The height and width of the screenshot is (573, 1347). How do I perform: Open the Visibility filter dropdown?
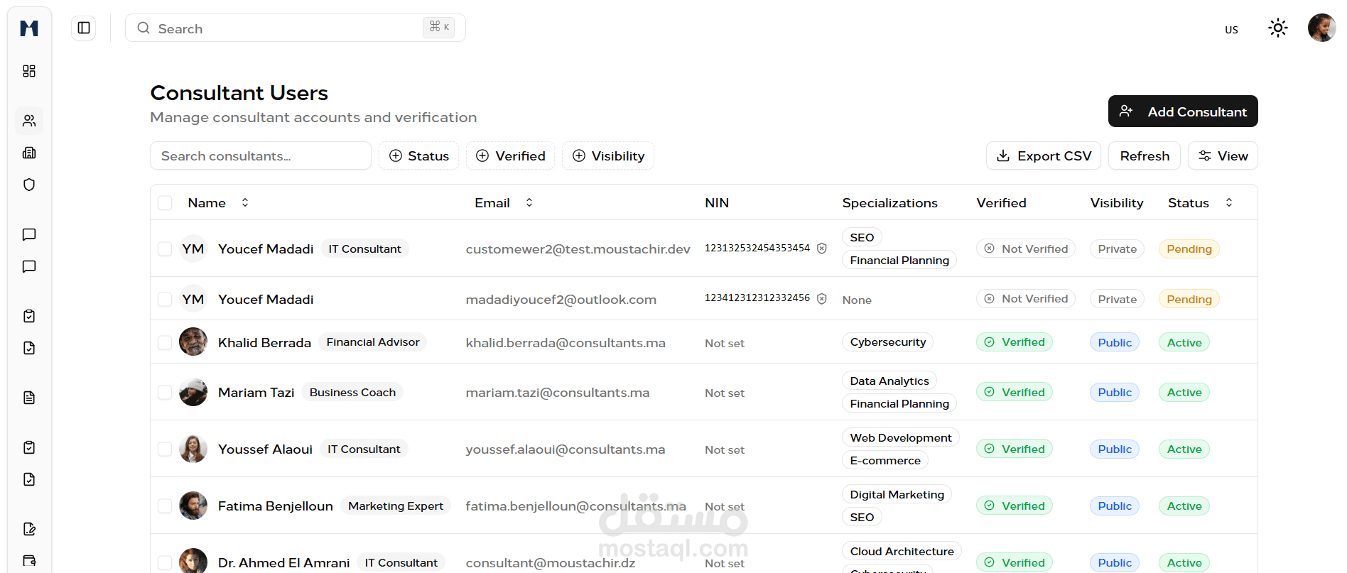click(608, 155)
